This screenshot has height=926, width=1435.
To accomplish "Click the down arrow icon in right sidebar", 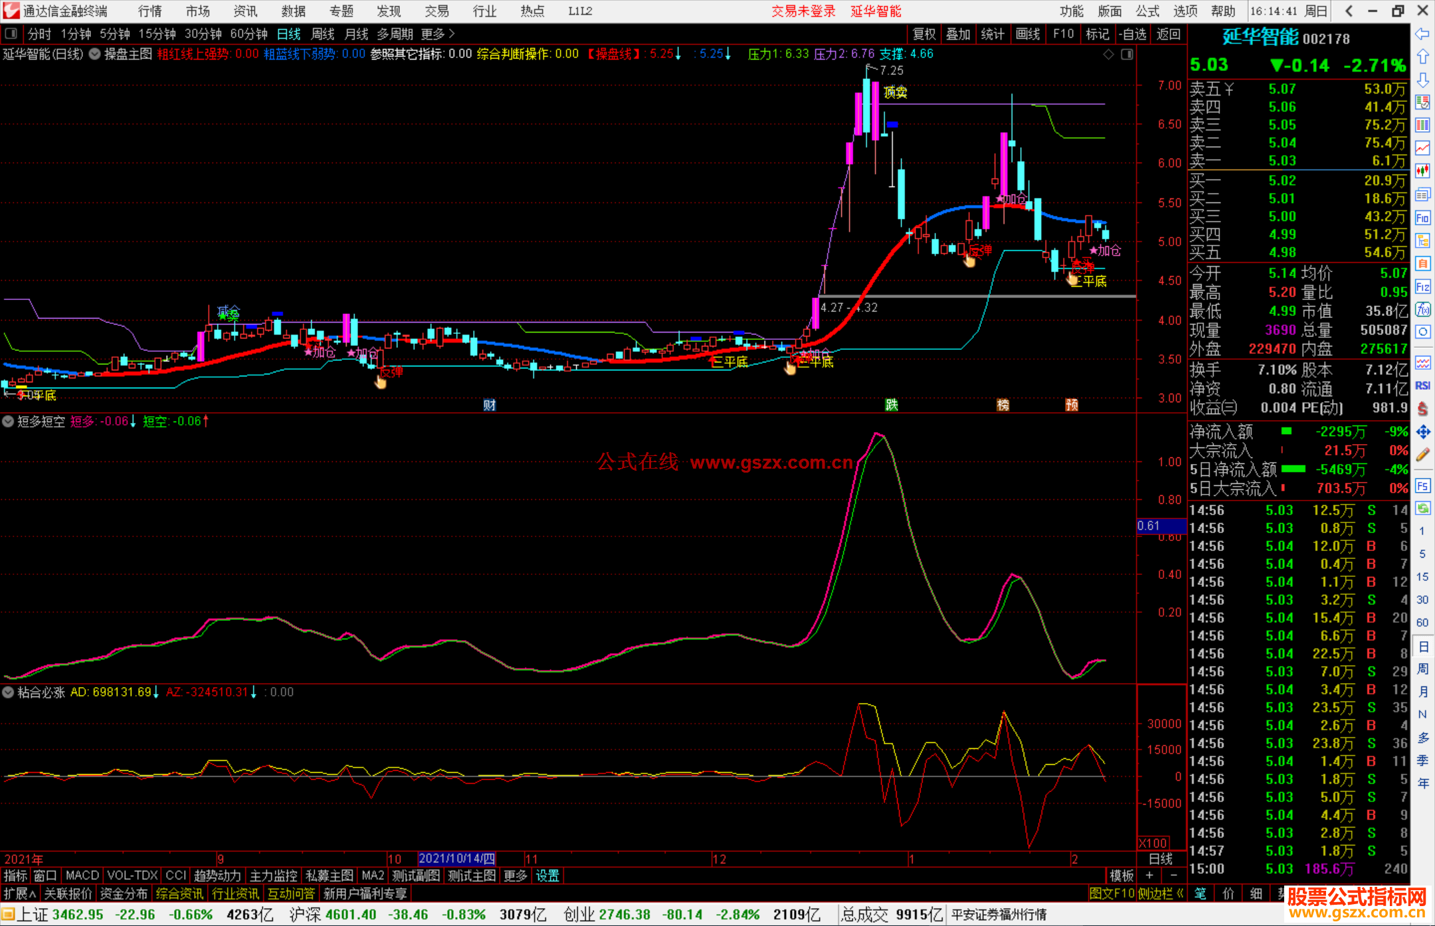I will [1422, 80].
